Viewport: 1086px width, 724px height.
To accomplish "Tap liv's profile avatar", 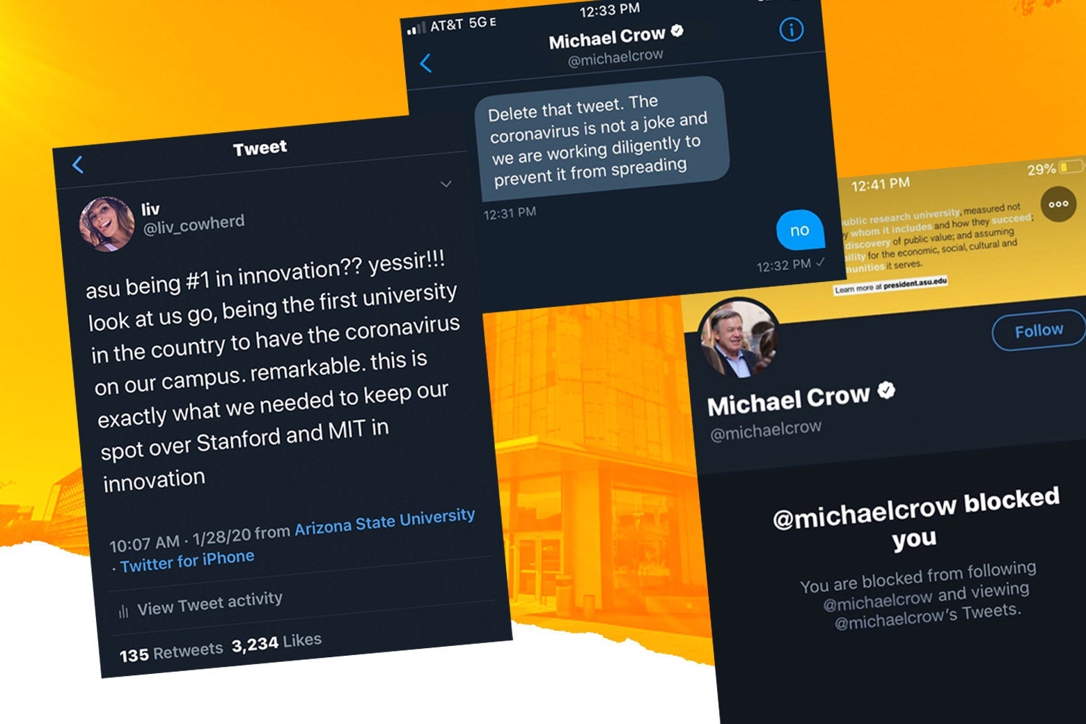I will [x=107, y=223].
